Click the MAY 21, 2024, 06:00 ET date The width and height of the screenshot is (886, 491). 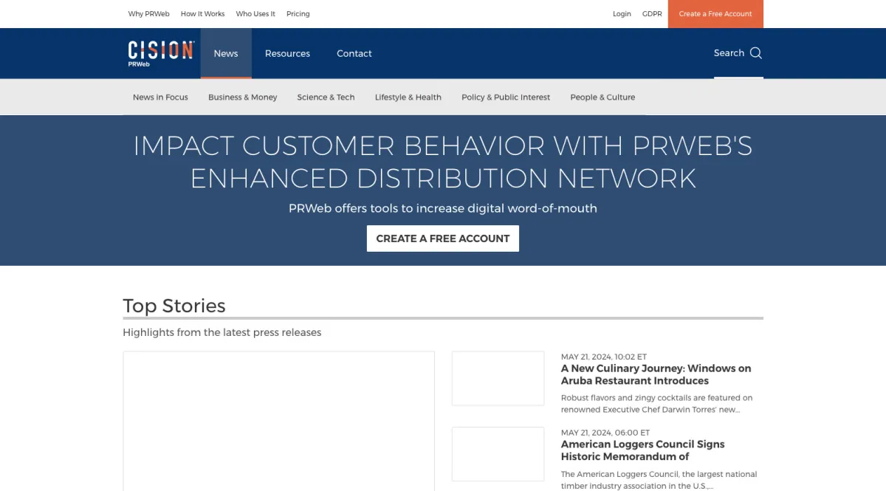[x=605, y=433]
